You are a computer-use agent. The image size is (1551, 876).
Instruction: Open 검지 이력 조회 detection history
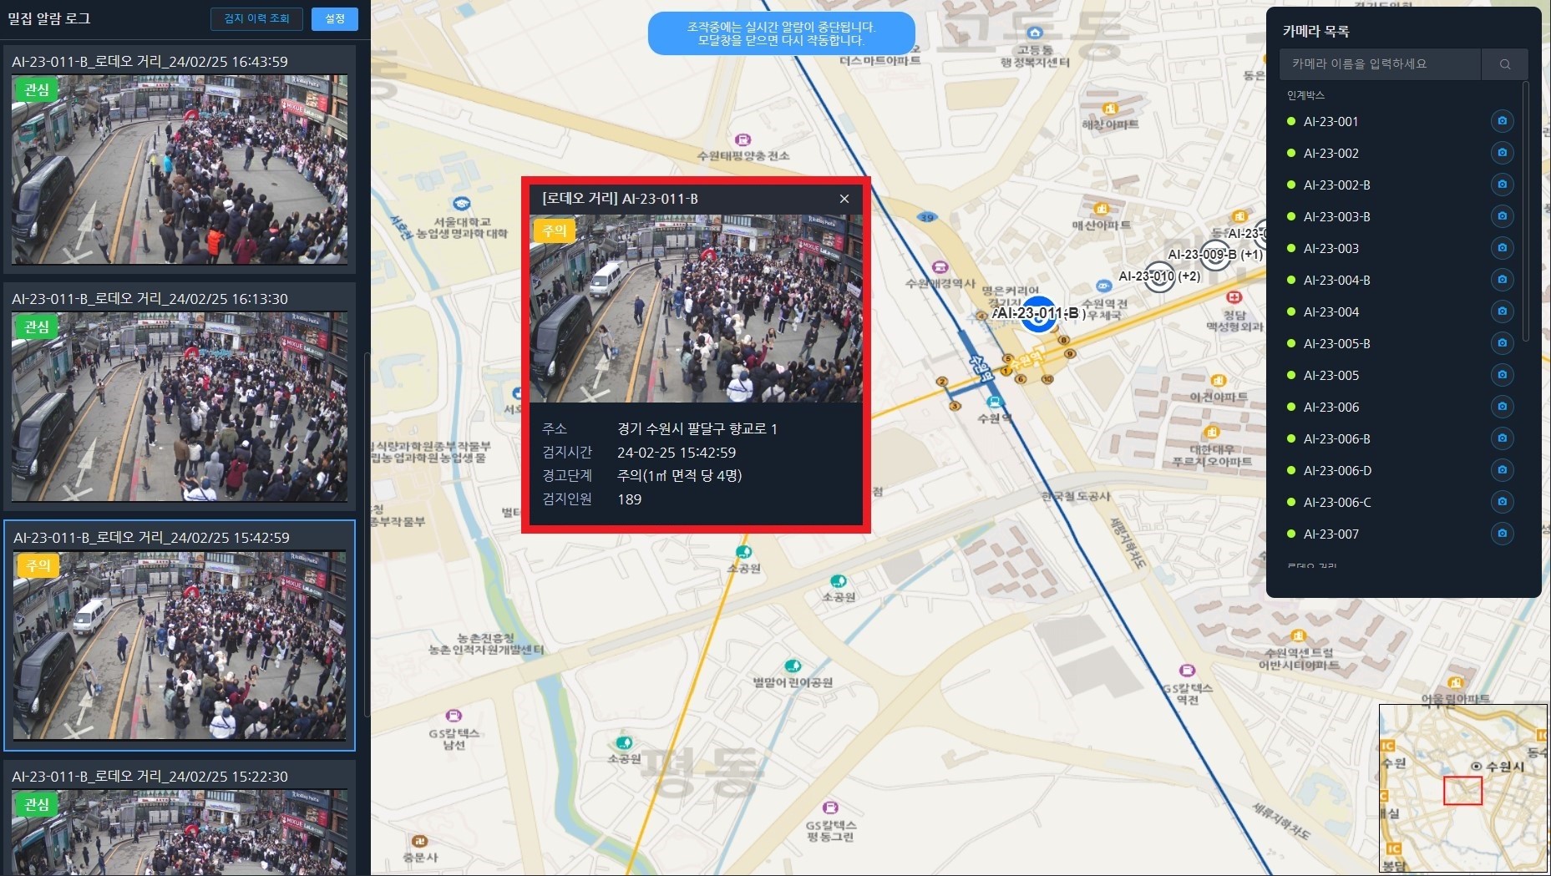tap(256, 18)
